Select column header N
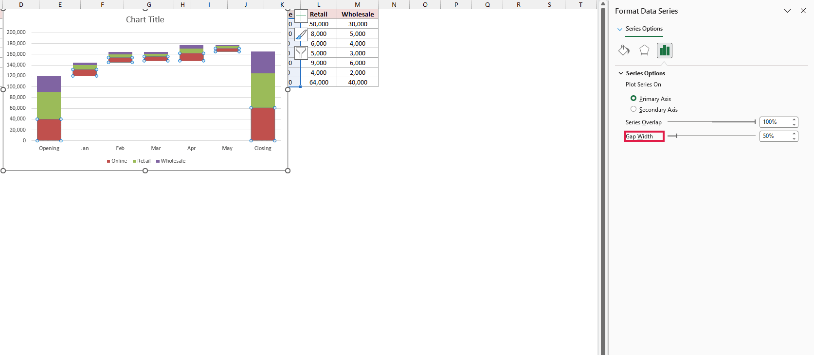This screenshot has height=355, width=814. pos(394,4)
